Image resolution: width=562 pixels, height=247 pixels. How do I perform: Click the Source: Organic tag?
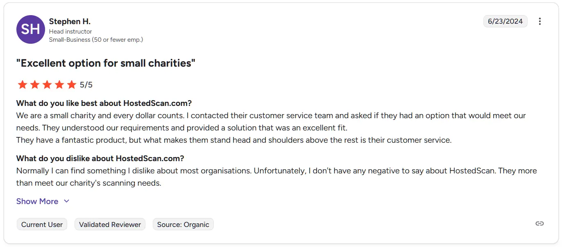pos(183,225)
